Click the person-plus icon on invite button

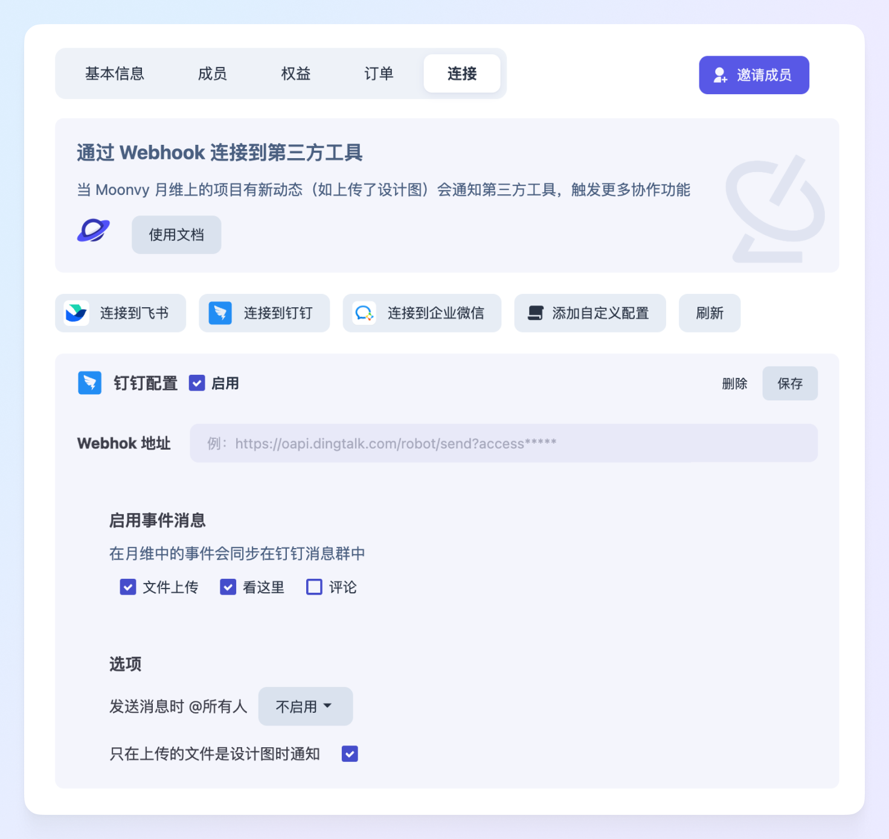[721, 75]
